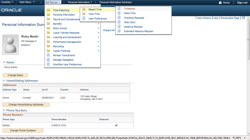
Task: Open the 100% zoom level dropdown
Action: coord(245,138)
